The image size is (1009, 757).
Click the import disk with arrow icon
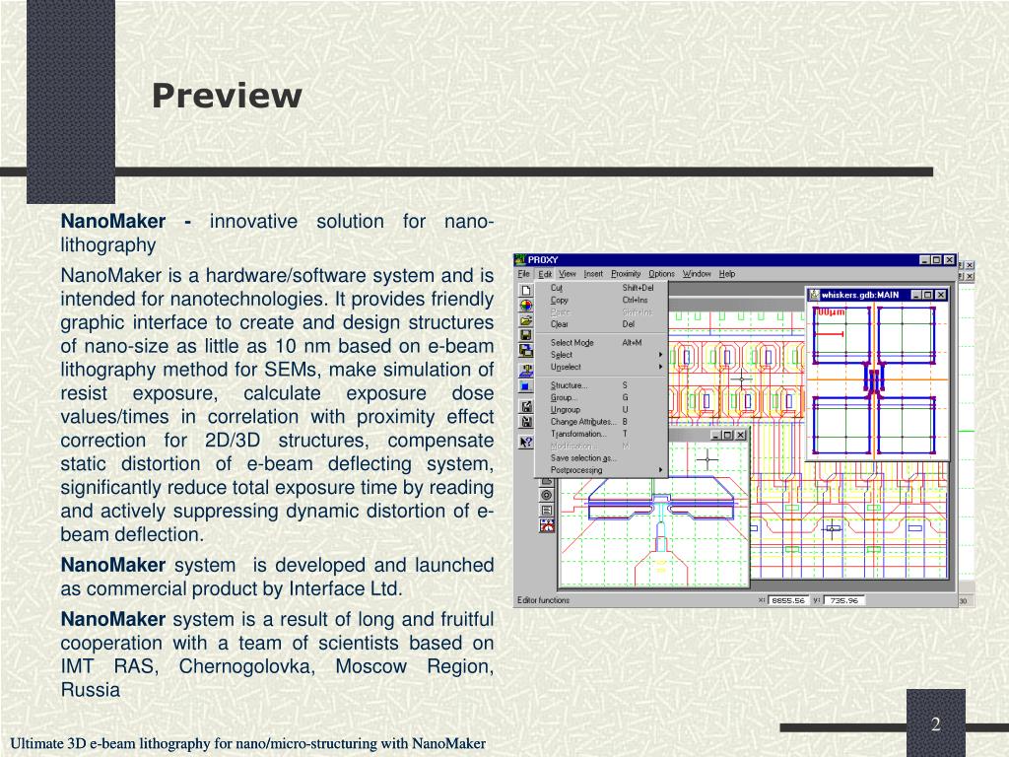click(x=526, y=406)
